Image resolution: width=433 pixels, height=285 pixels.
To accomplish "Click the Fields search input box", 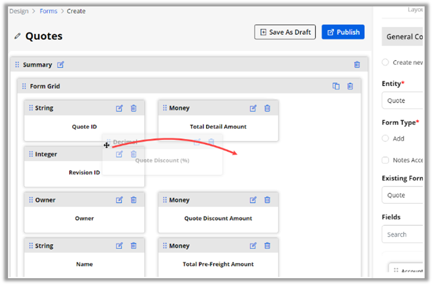I will point(402,235).
